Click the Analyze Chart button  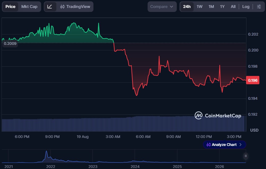tap(224, 145)
